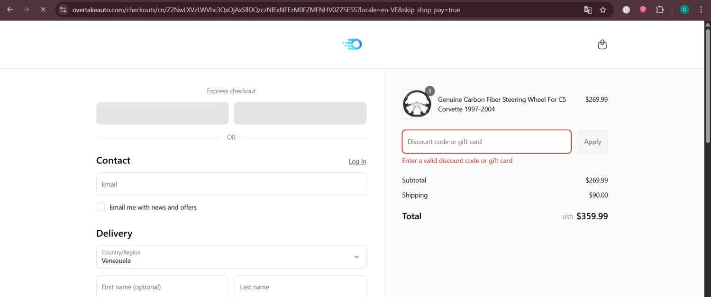The height and width of the screenshot is (297, 711).
Task: Open the red shield extension icon
Action: pyautogui.click(x=643, y=9)
